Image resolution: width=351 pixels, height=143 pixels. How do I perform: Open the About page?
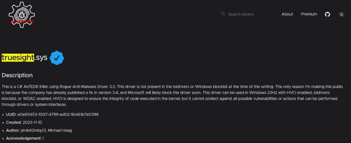[x=287, y=14]
